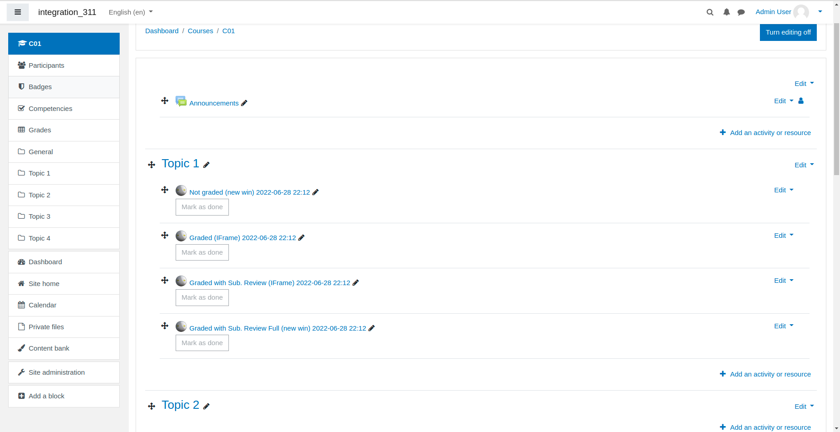The width and height of the screenshot is (840, 432).
Task: Open the Admin User menu arrow
Action: (820, 12)
